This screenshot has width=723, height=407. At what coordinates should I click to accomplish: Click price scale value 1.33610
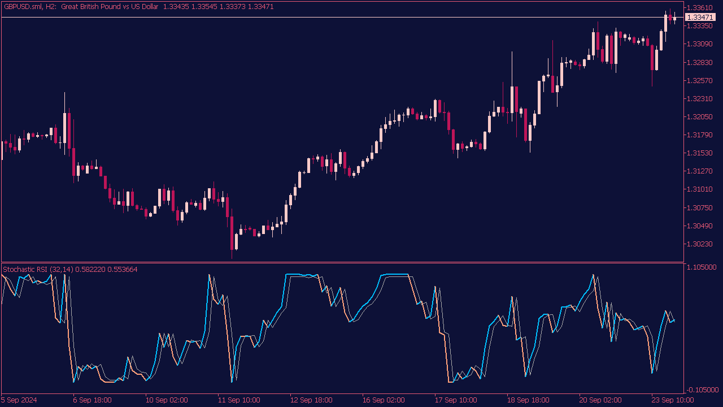point(700,7)
